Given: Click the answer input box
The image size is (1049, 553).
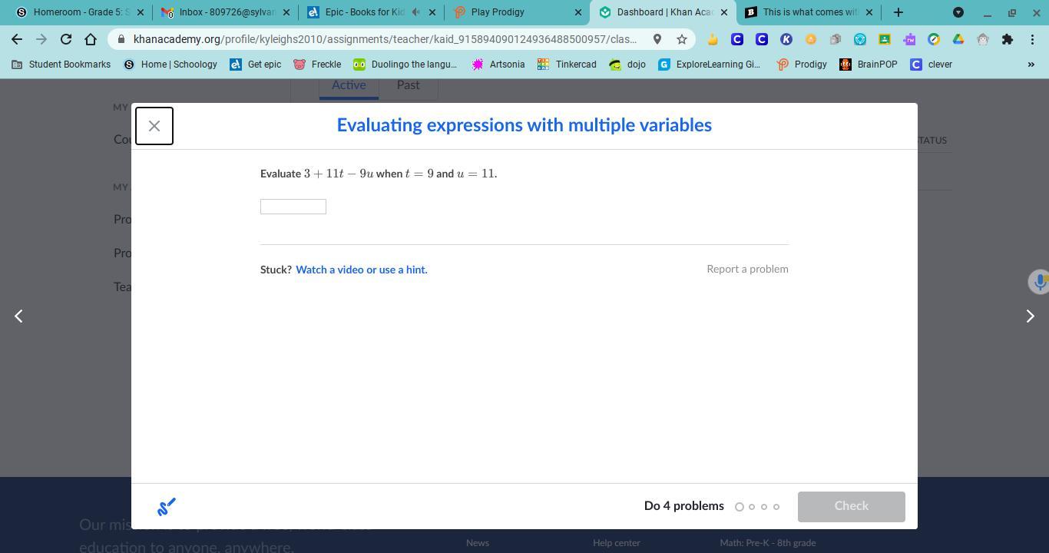Looking at the screenshot, I should [x=293, y=207].
